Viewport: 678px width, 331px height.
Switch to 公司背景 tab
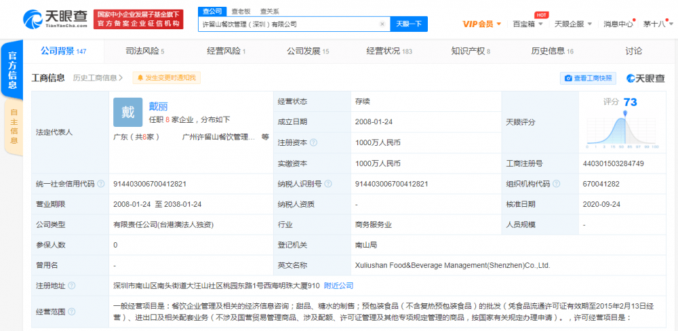pos(64,52)
